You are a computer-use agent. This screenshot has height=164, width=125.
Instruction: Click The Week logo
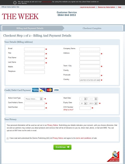click(x=20, y=16)
